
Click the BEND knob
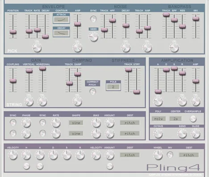[182, 133]
